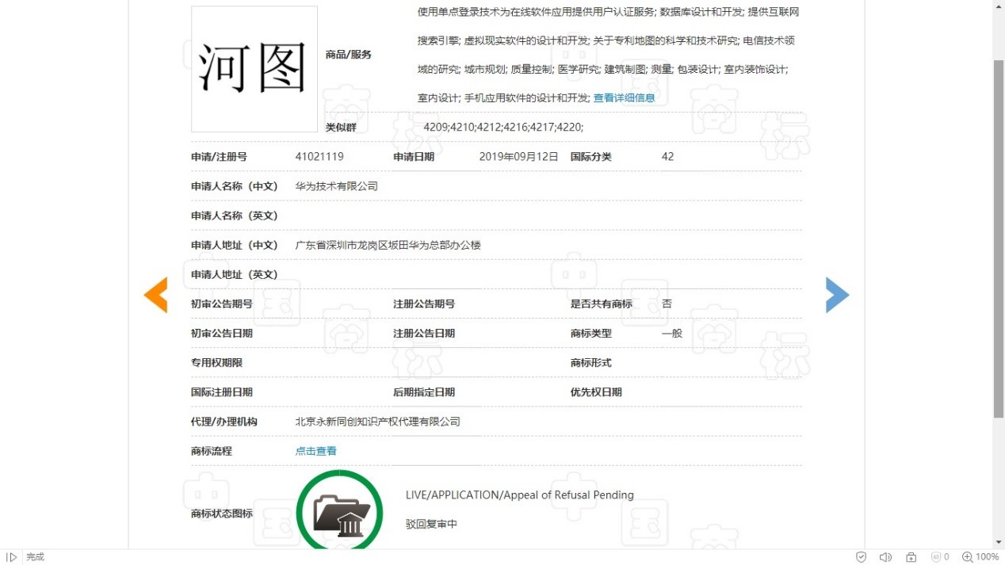Click the trademark type value 一般
1005x565 pixels.
672,334
